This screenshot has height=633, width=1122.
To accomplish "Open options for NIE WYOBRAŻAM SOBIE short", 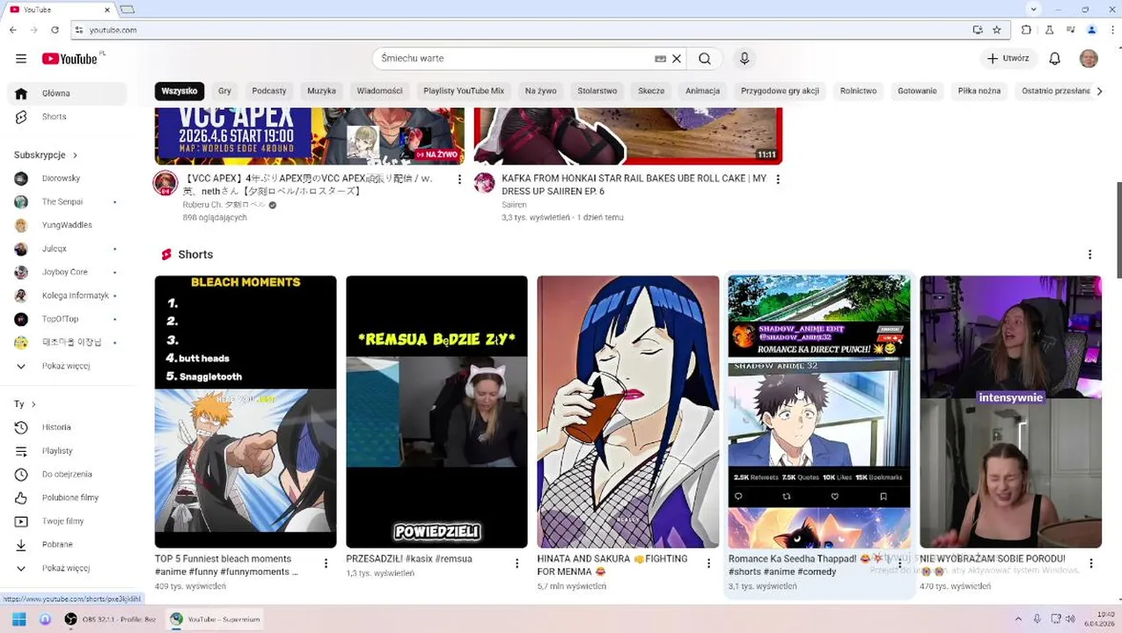I will tap(1091, 564).
